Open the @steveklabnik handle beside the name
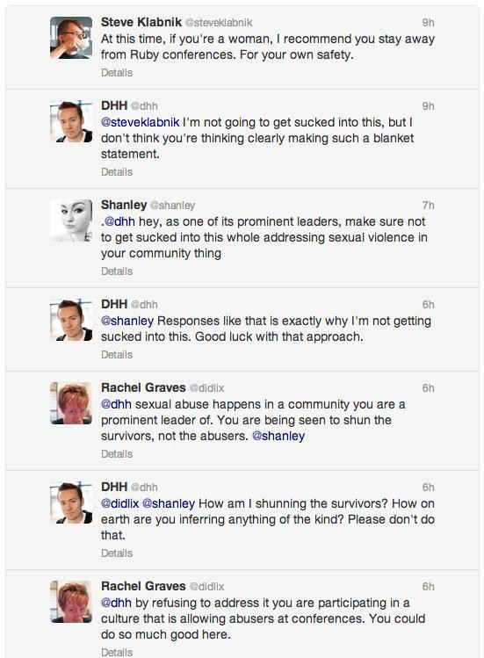 point(219,22)
